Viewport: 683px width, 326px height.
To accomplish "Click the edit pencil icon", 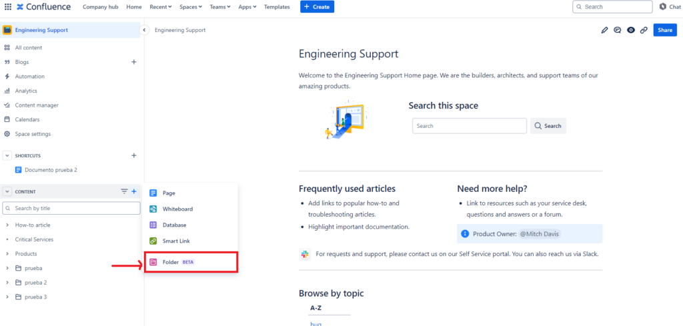I will pyautogui.click(x=604, y=30).
